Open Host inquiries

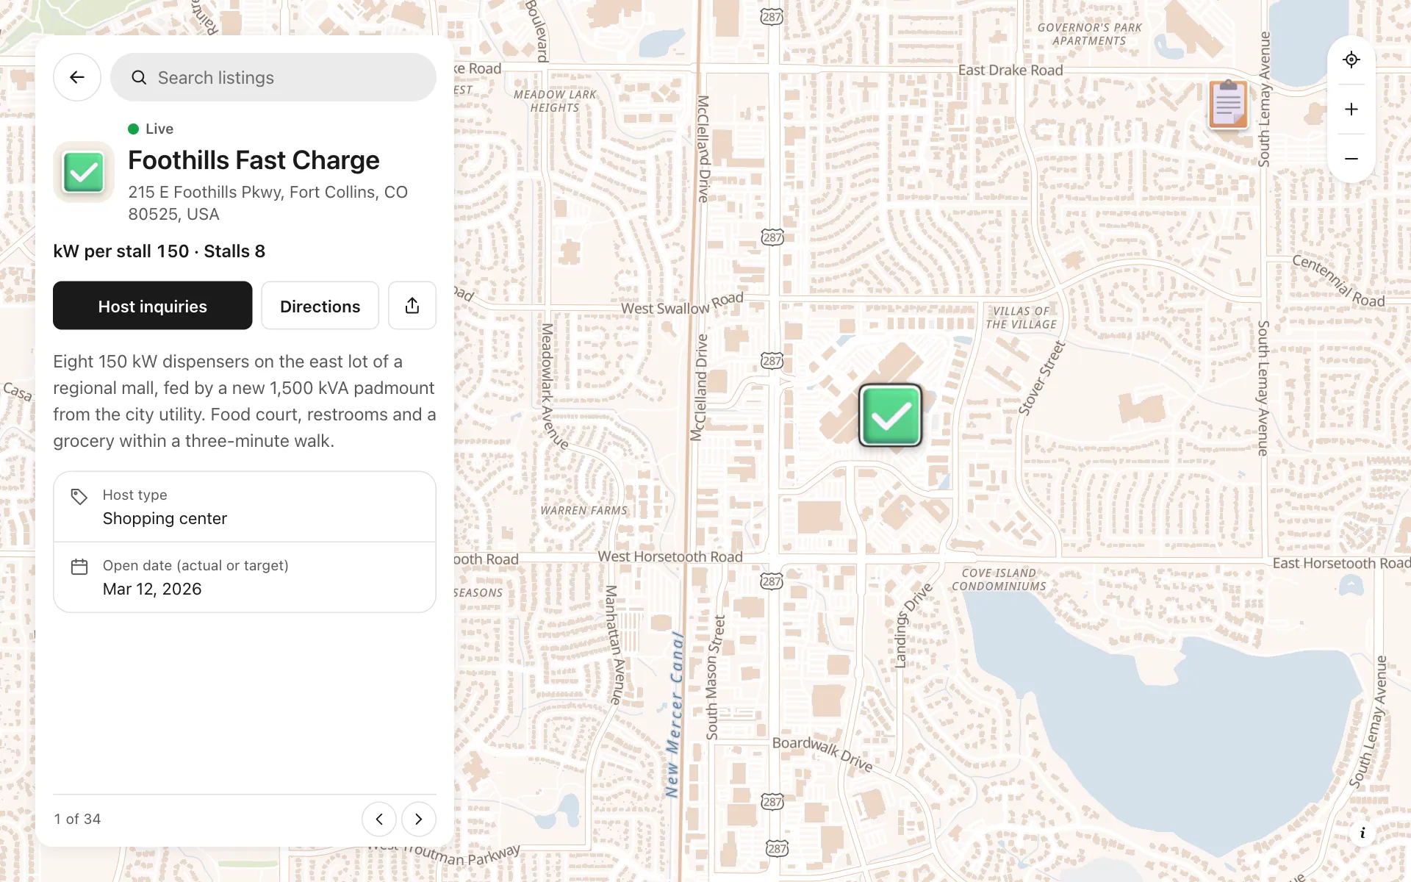coord(153,306)
